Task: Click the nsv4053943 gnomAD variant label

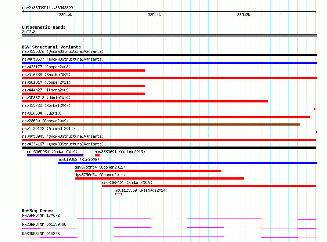Action: (63, 136)
